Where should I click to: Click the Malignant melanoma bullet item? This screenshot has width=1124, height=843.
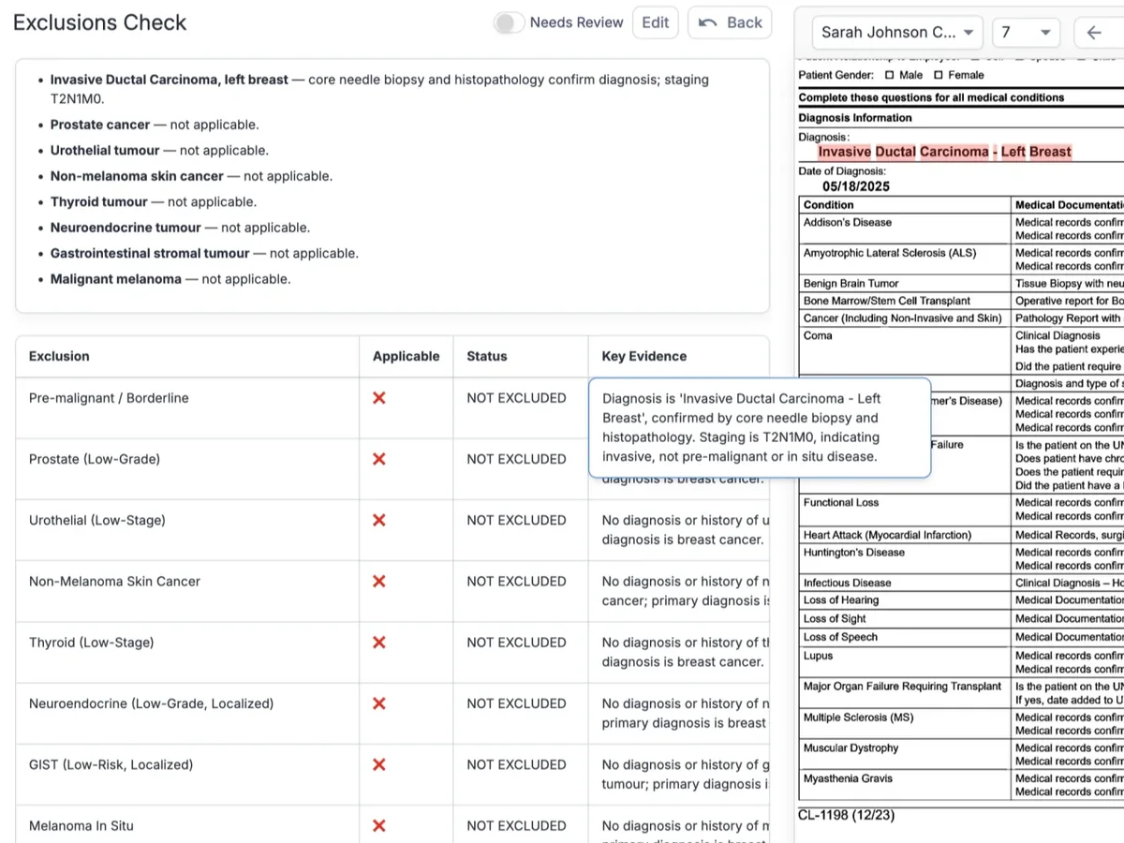coord(170,279)
